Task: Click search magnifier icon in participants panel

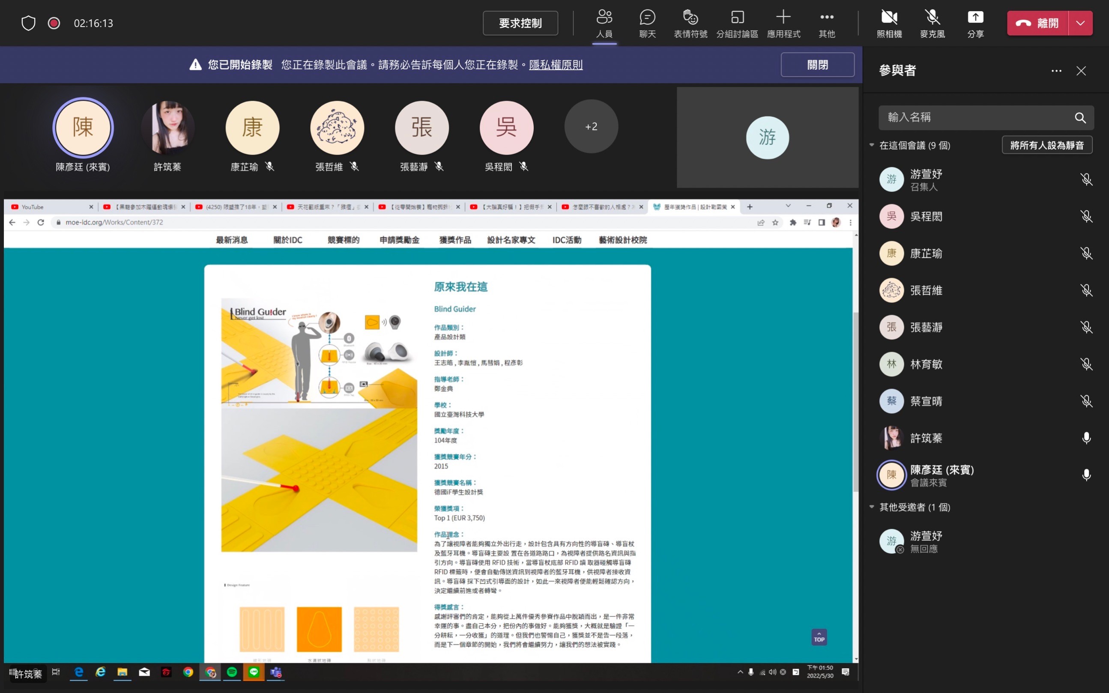Action: [1080, 118]
